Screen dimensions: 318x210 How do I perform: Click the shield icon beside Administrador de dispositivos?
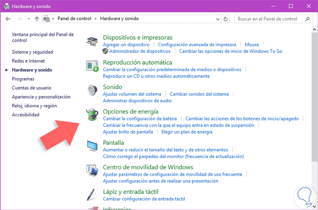coord(105,51)
